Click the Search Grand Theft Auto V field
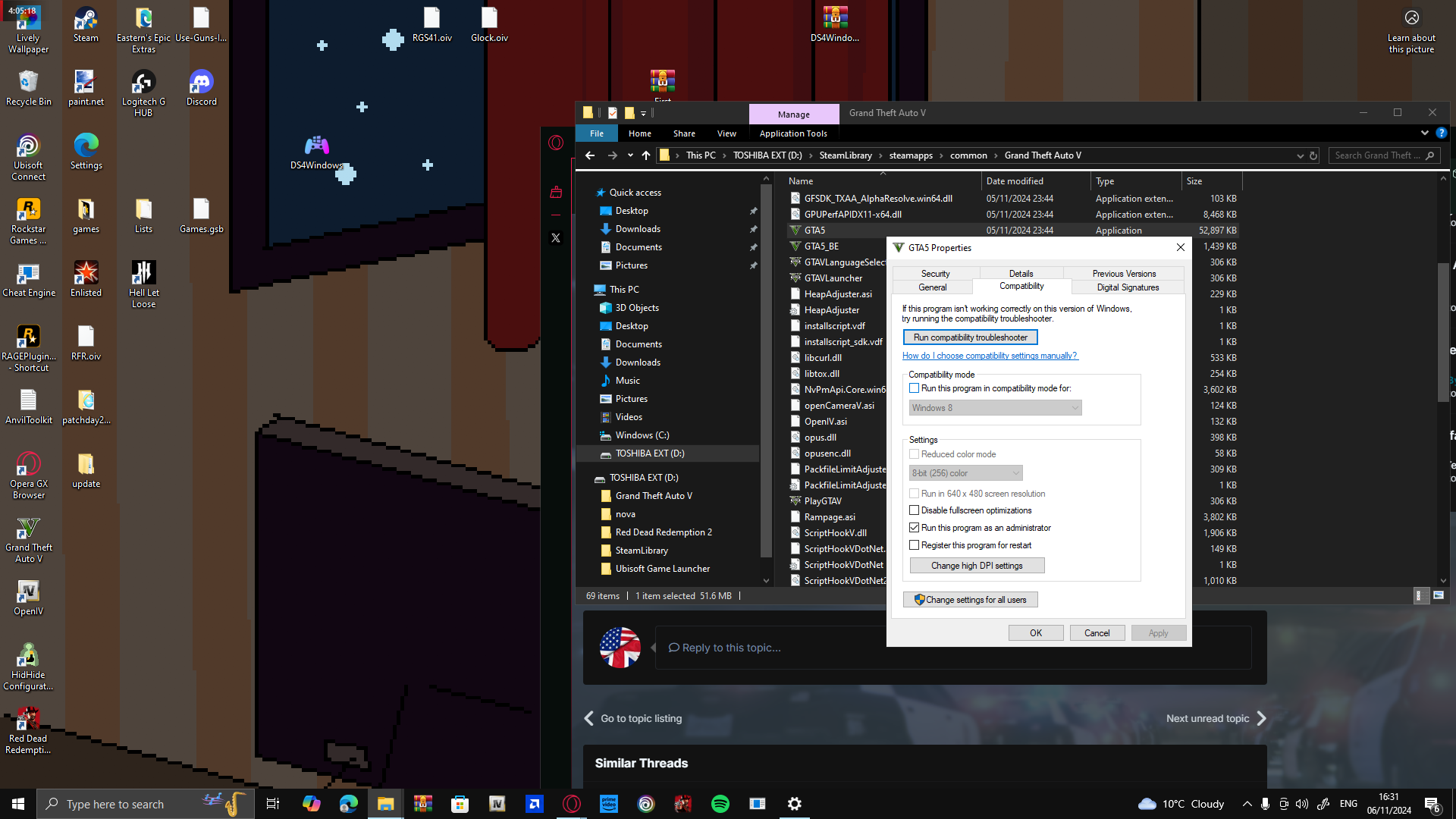 point(1376,155)
